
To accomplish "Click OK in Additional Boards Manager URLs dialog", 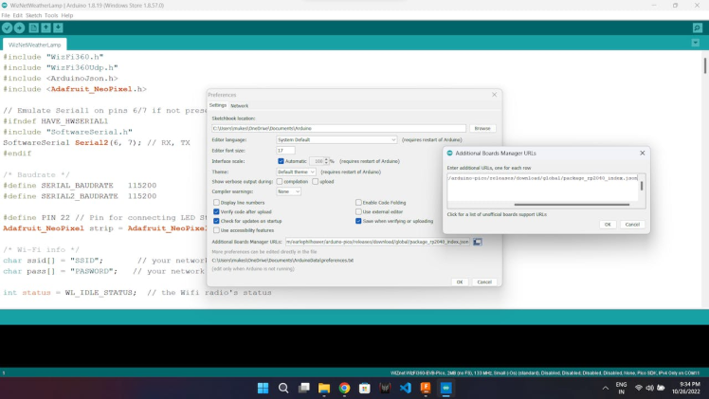I will click(x=608, y=225).
